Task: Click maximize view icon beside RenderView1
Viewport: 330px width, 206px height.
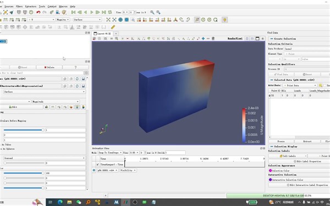Action: click(257, 38)
